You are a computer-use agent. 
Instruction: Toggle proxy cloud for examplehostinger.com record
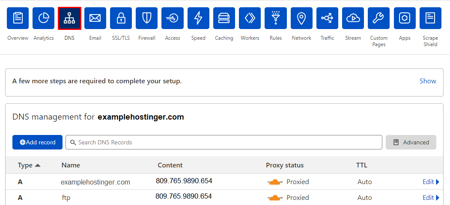click(275, 182)
